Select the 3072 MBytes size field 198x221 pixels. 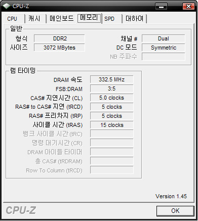click(x=59, y=48)
